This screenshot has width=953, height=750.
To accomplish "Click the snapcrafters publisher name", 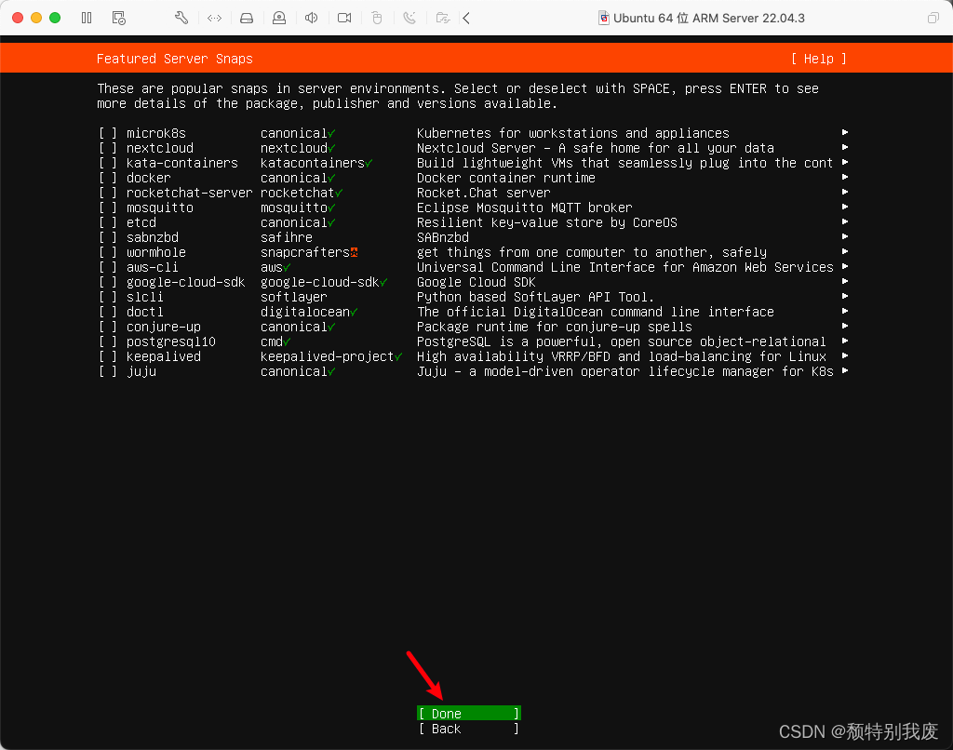I will point(305,252).
